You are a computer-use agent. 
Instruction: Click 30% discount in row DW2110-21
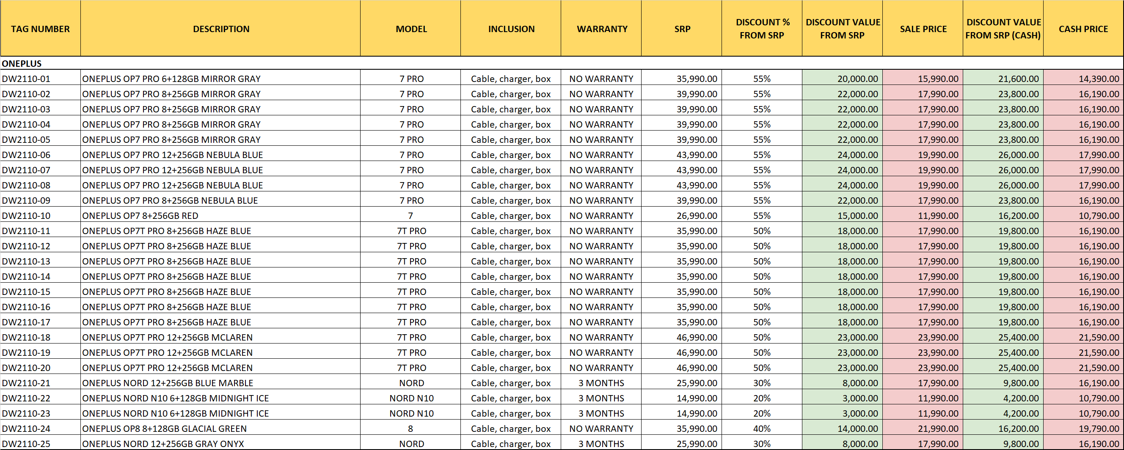[762, 383]
